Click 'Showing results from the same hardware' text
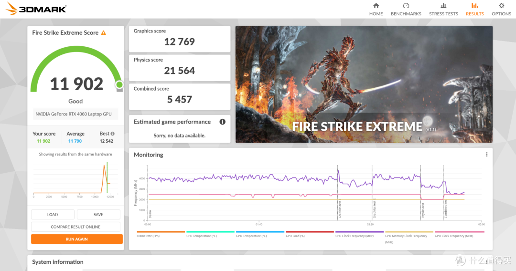The width and height of the screenshot is (516, 271). point(75,154)
